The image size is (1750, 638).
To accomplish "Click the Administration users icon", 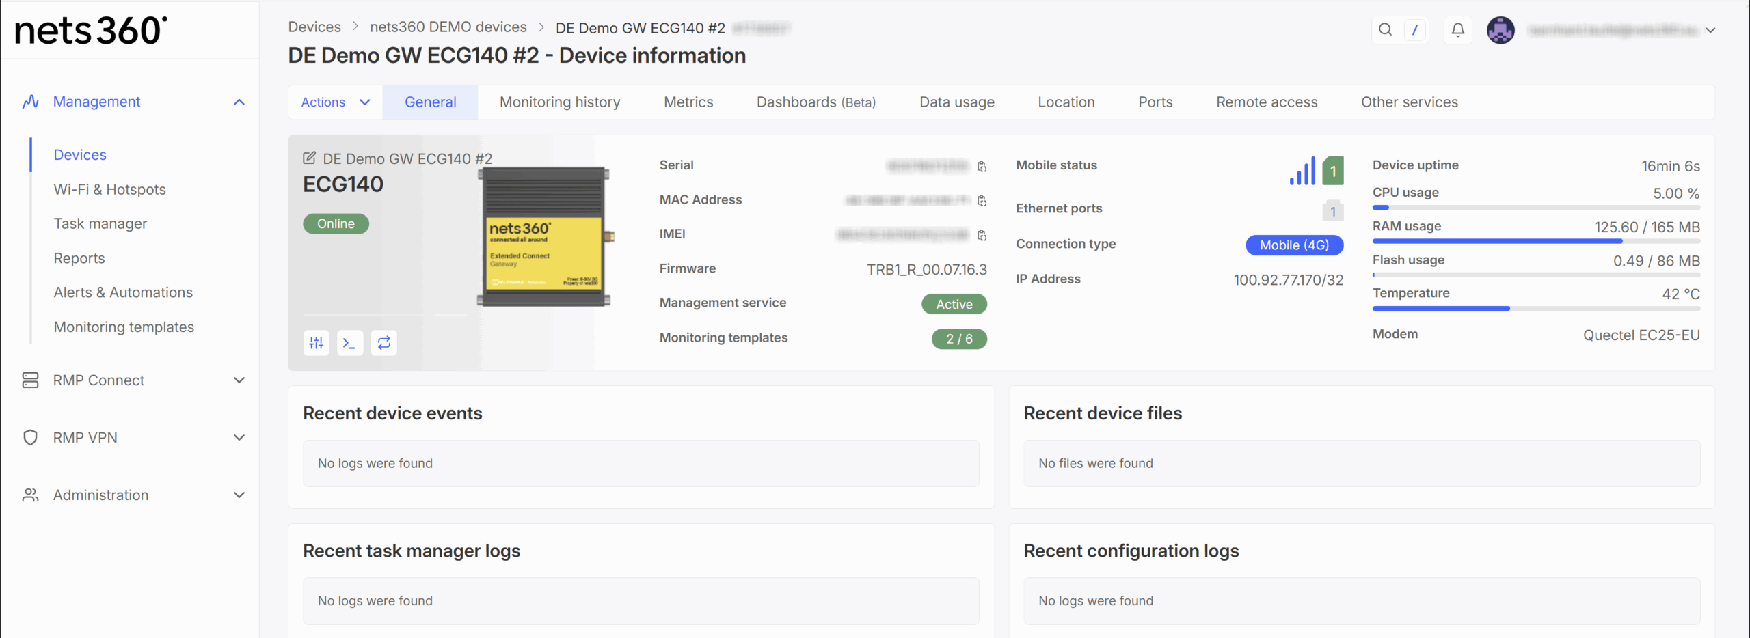I will 30,495.
